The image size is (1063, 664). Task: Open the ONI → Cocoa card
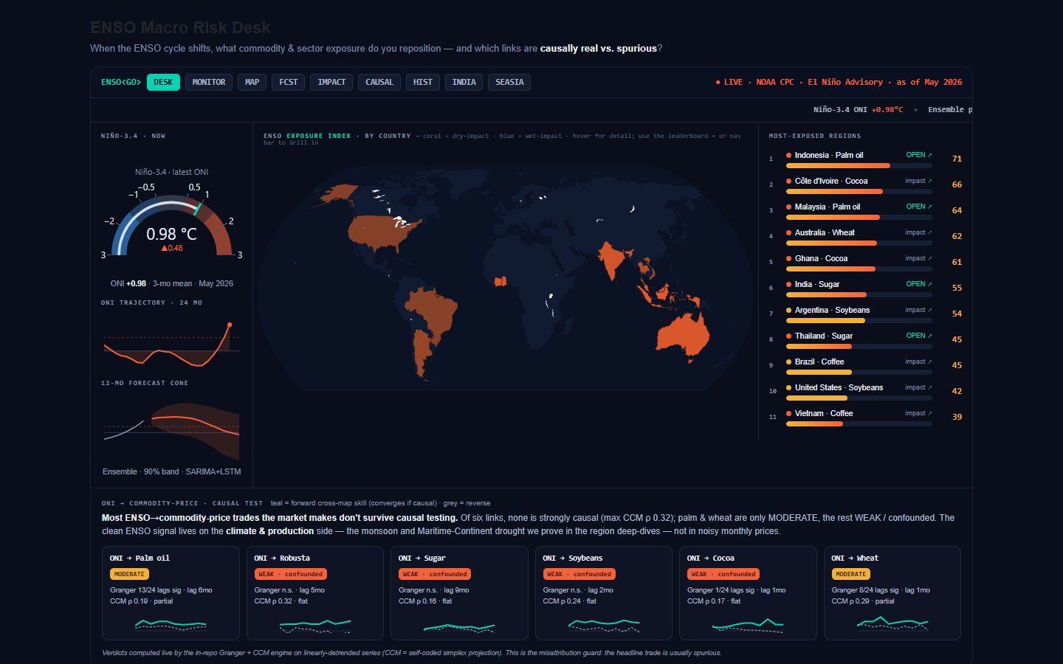coord(748,593)
